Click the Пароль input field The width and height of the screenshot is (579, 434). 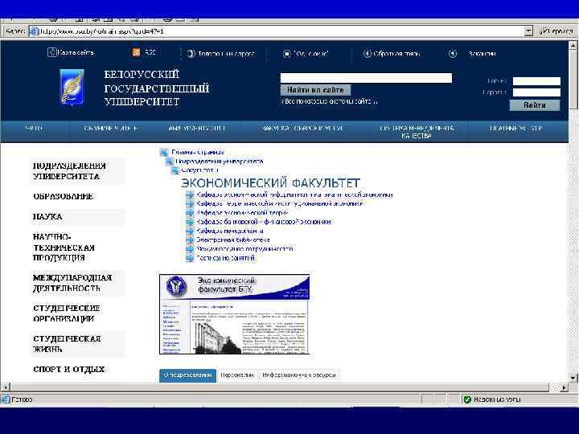click(536, 92)
